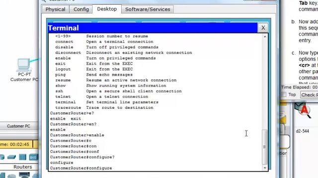318x178 pixels.
Task: Click the 'ssh' command row in terminal
Action: [118, 91]
